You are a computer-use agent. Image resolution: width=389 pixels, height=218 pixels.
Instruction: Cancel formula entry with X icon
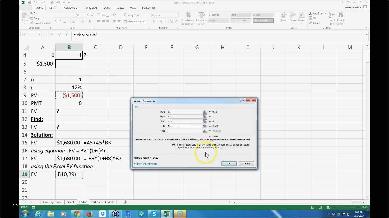point(52,35)
